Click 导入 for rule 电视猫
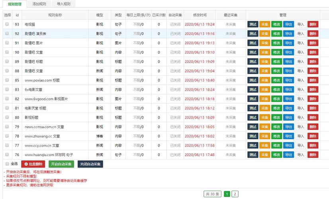329x199 pixels. coord(301,24)
